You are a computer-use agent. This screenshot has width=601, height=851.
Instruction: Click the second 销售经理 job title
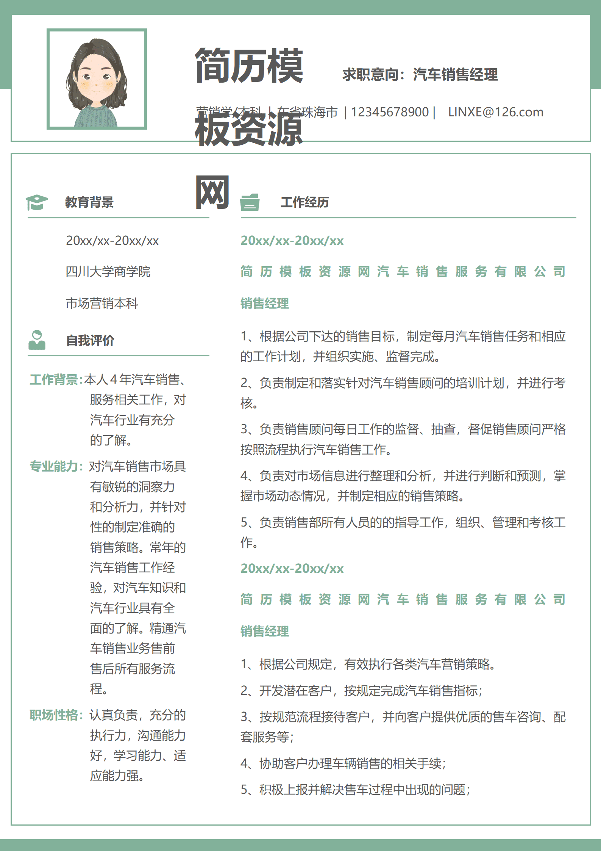point(265,631)
